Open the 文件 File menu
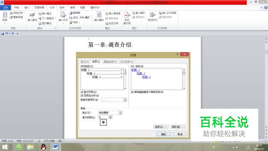 pyautogui.click(x=5, y=7)
